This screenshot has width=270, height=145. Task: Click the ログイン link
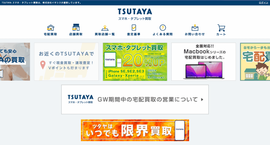click(263, 3)
